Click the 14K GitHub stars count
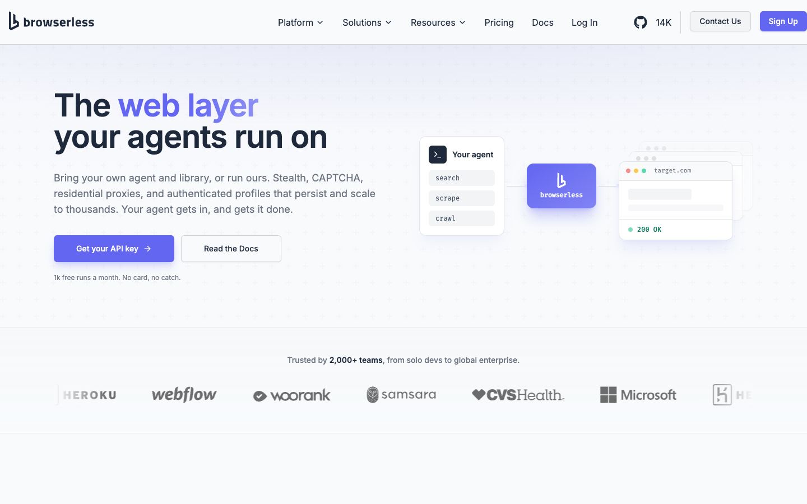 tap(664, 22)
